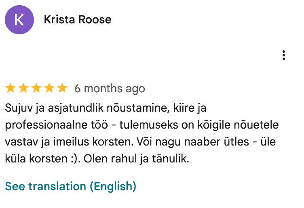Click the second yellow rating star
Screen dimensions: 304x208
[23, 88]
